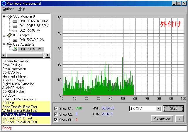
Task: Click the Ready status bar text
Action: point(7,128)
